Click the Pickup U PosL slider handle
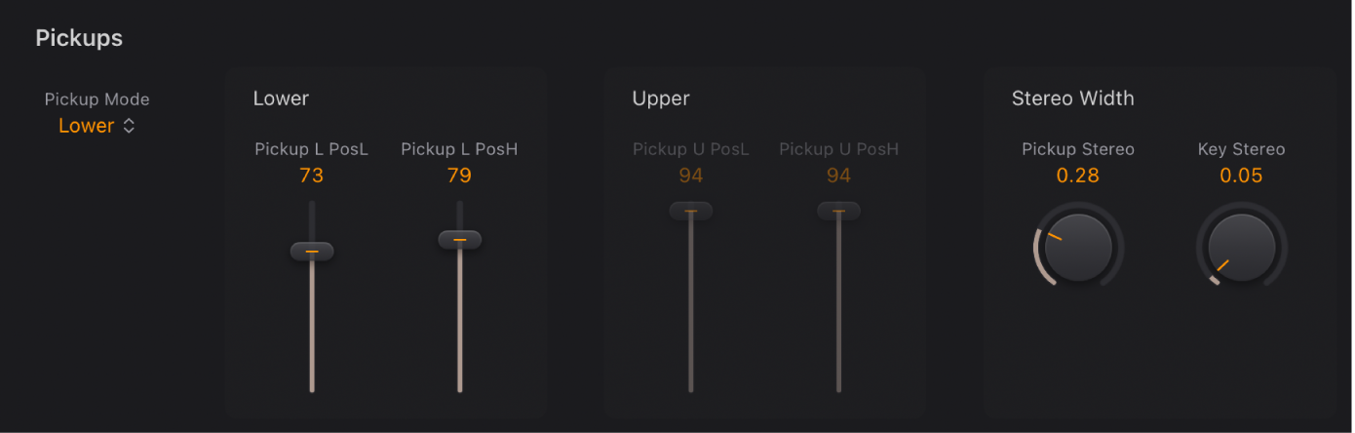1355x433 pixels. [x=690, y=211]
